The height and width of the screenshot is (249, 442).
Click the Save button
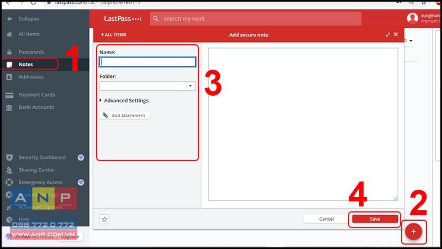coord(375,219)
